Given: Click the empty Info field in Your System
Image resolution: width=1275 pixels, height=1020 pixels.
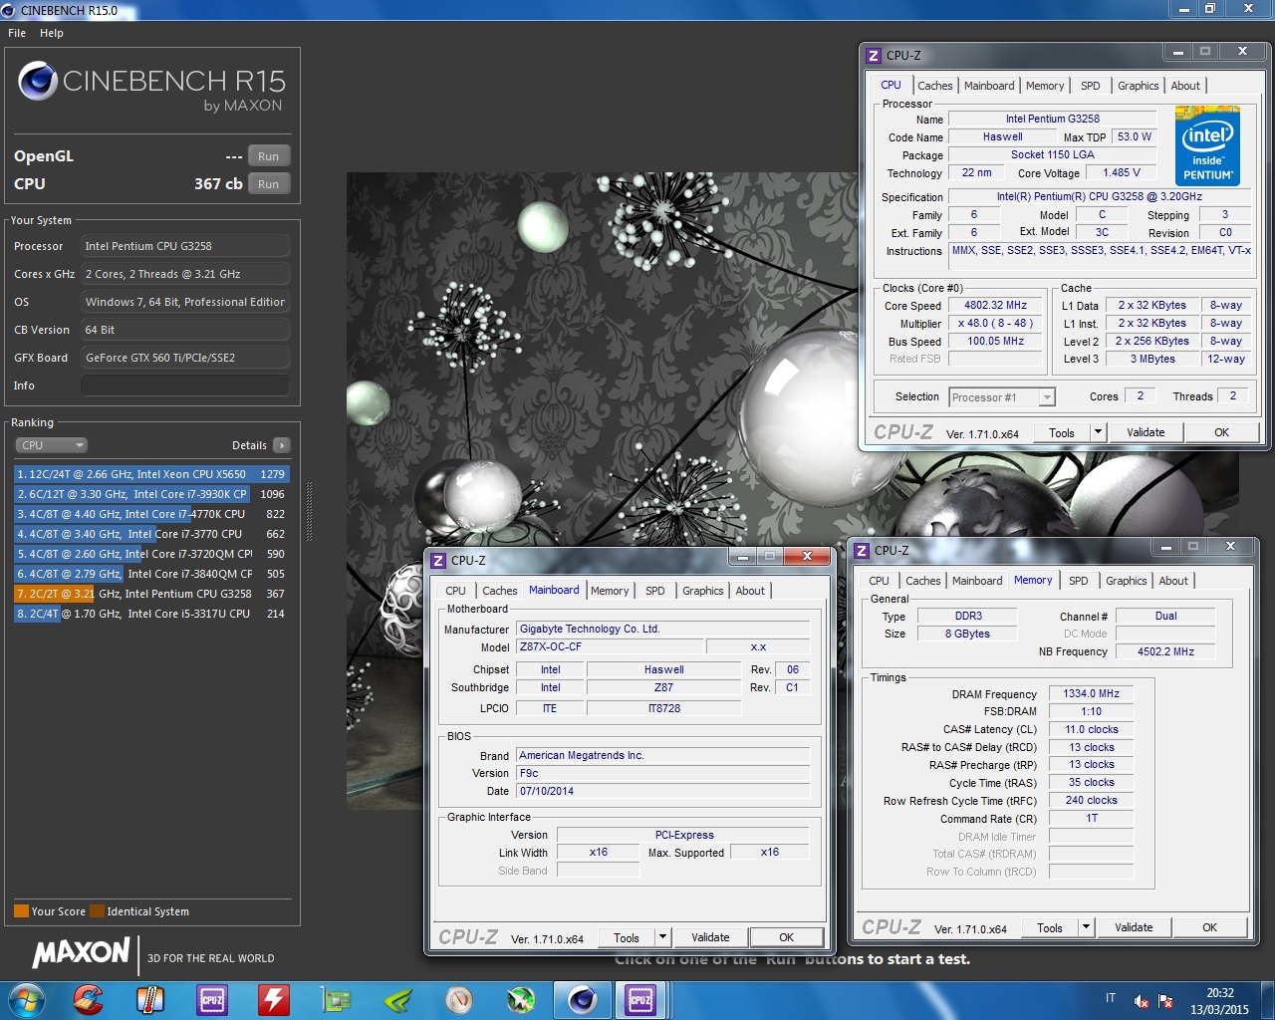Looking at the screenshot, I should [185, 385].
